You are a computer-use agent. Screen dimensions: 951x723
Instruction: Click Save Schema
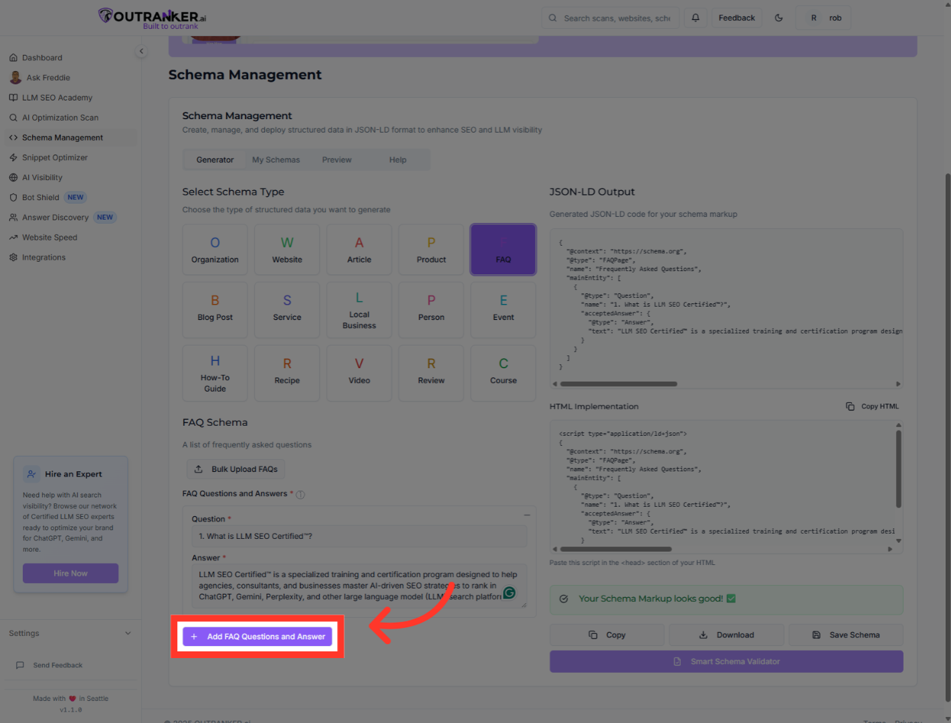(846, 635)
